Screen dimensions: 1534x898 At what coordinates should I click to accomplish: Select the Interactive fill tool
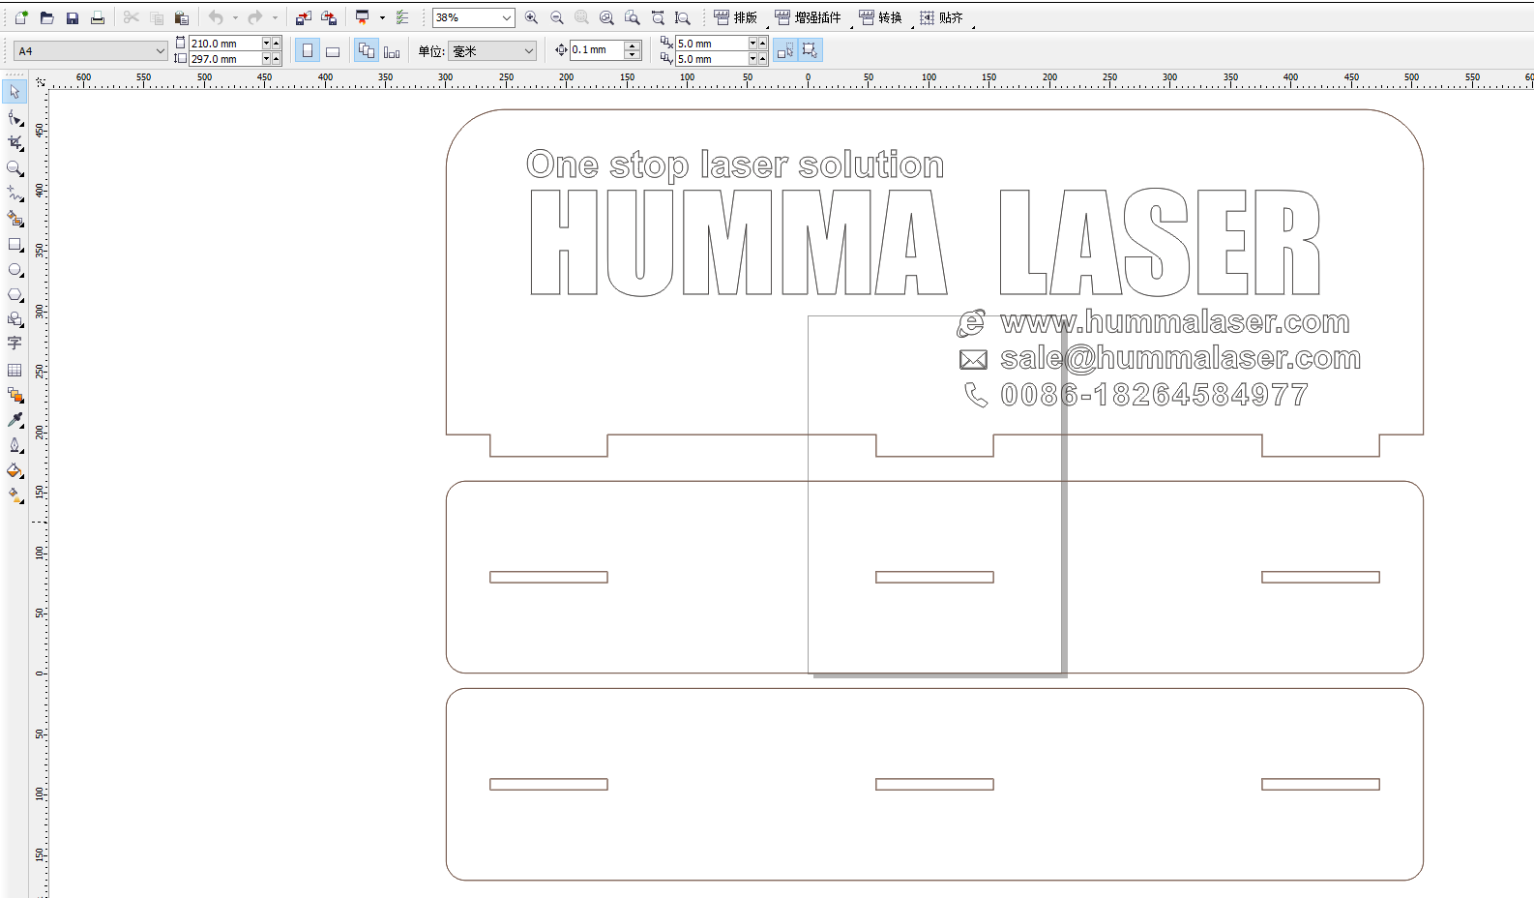point(15,495)
